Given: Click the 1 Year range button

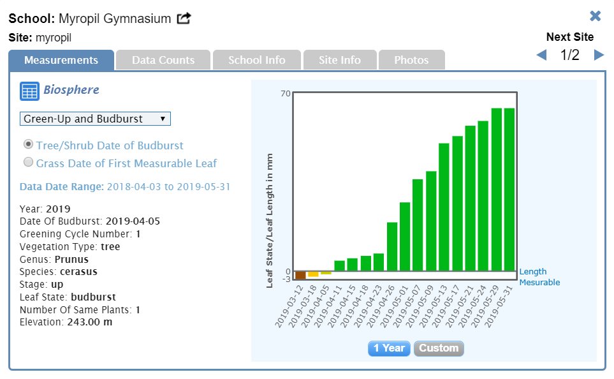Looking at the screenshot, I should (389, 348).
